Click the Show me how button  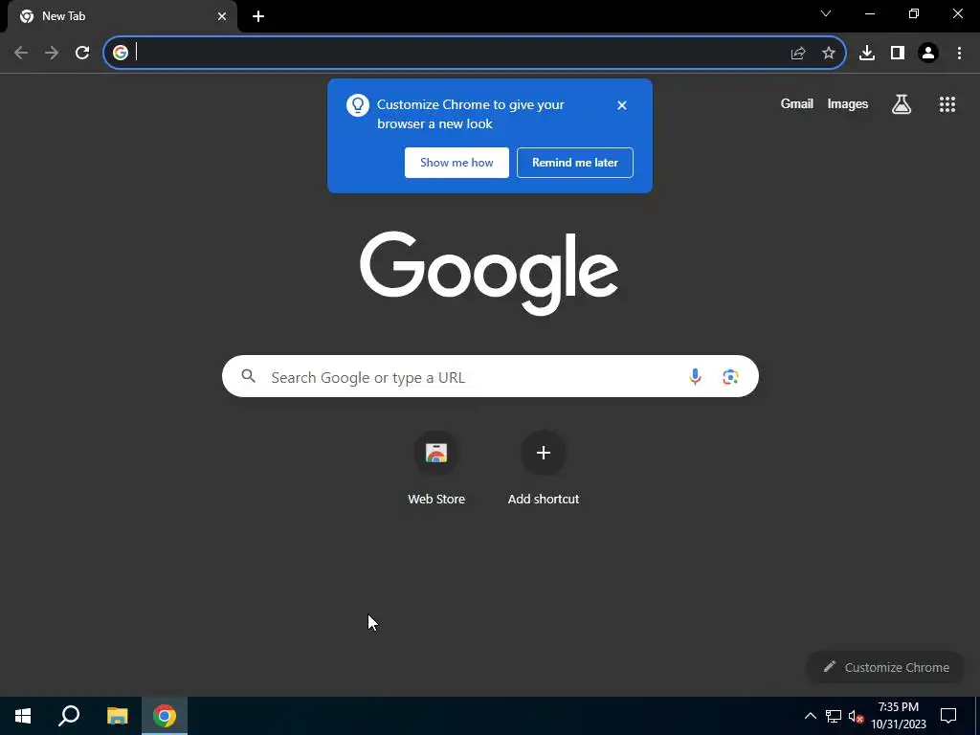point(457,163)
